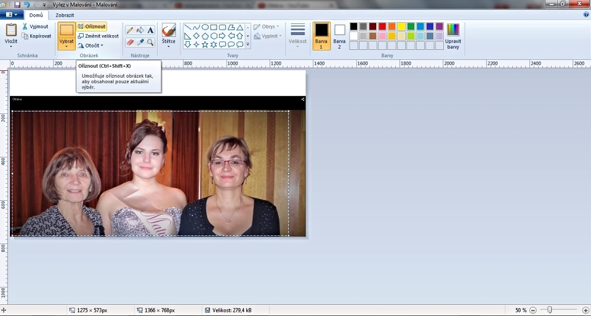Viewport: 591px width, 316px height.
Task: Activate the Text tool
Action: (x=150, y=30)
